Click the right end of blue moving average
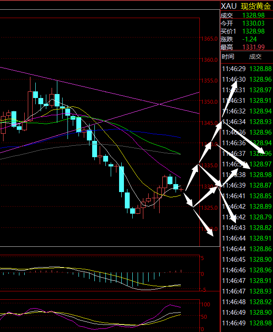Image resolution: width=273 pixels, height=332 pixels. 180,137
